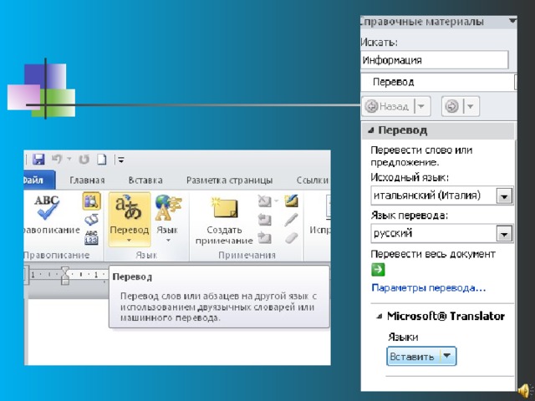Click the Research book icon
535x401 pixels.
(x=91, y=200)
